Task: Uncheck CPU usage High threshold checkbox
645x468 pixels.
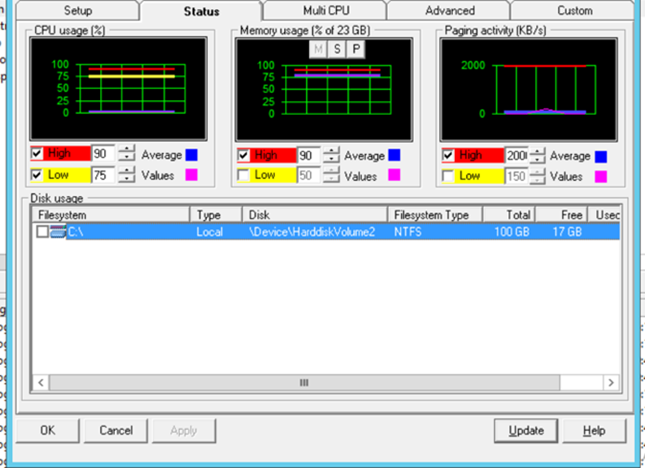Action: coord(37,154)
